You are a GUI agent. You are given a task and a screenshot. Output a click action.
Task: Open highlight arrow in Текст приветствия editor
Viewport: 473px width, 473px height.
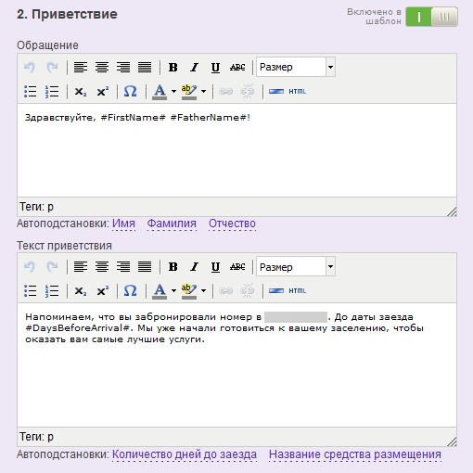point(203,290)
